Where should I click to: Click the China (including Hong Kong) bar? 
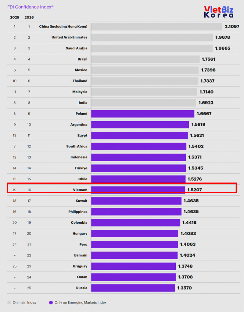click(x=156, y=27)
